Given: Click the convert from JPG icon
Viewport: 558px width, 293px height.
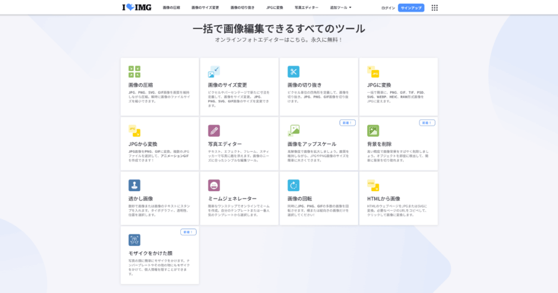Looking at the screenshot, I should 135,131.
